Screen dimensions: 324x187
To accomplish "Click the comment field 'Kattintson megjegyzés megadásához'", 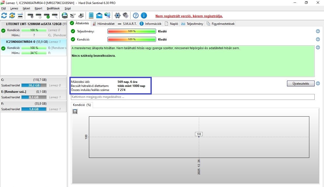I will click(193, 97).
